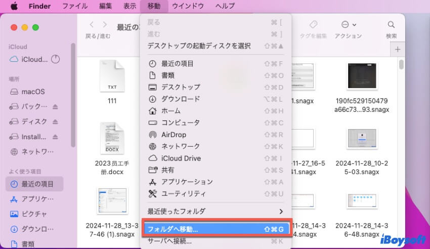Select 最近の項目 in the Go menu
Viewport: 430px width, 249px height.
216,64
